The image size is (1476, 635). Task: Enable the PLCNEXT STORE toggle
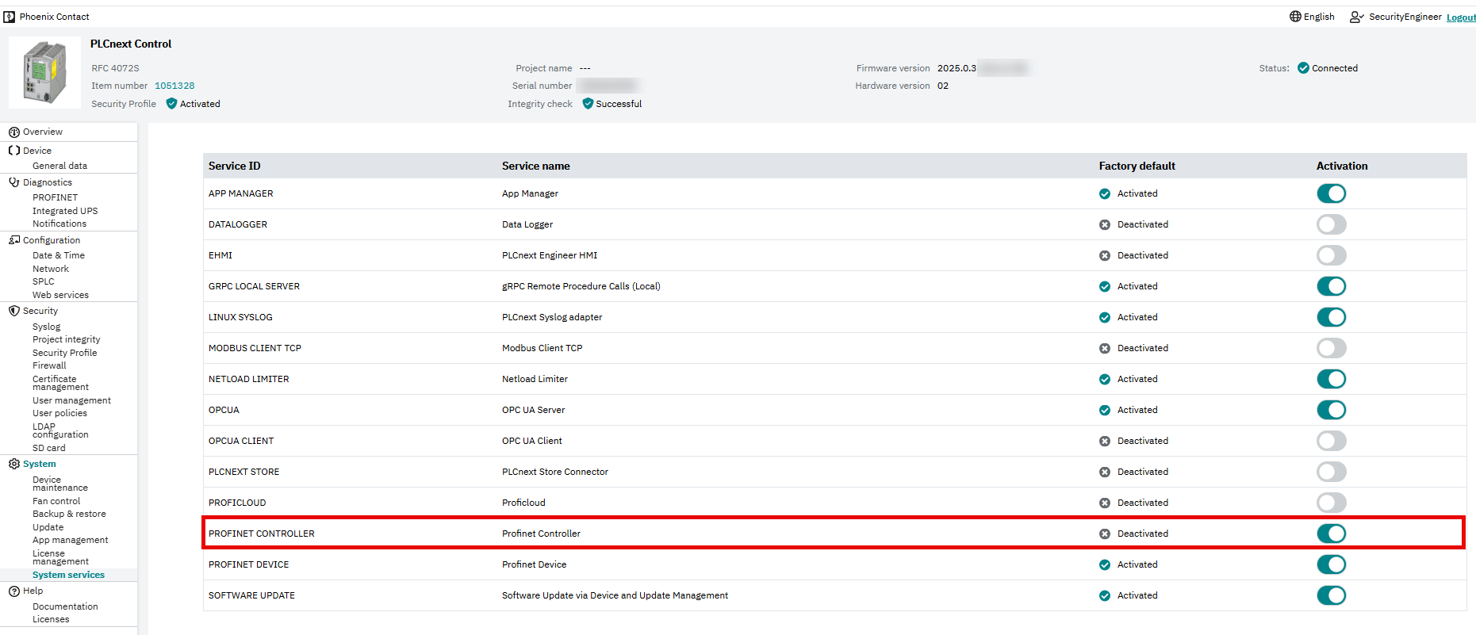1332,472
